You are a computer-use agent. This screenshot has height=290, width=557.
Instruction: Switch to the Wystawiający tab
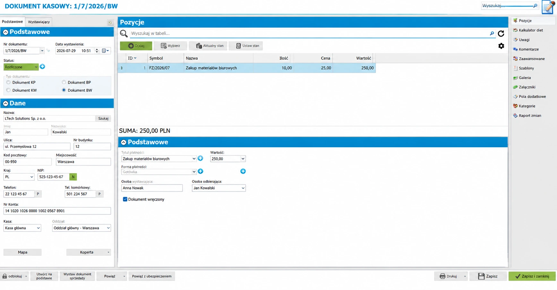(39, 22)
